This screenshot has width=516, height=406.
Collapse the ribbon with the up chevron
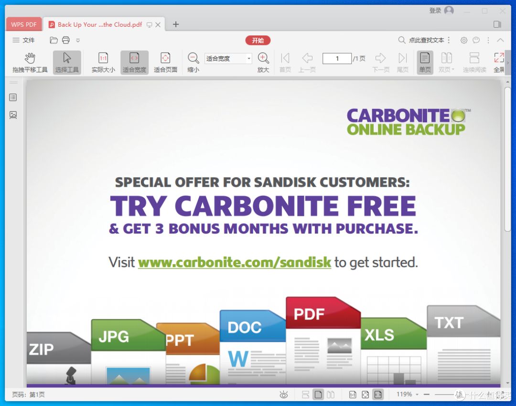[x=500, y=40]
